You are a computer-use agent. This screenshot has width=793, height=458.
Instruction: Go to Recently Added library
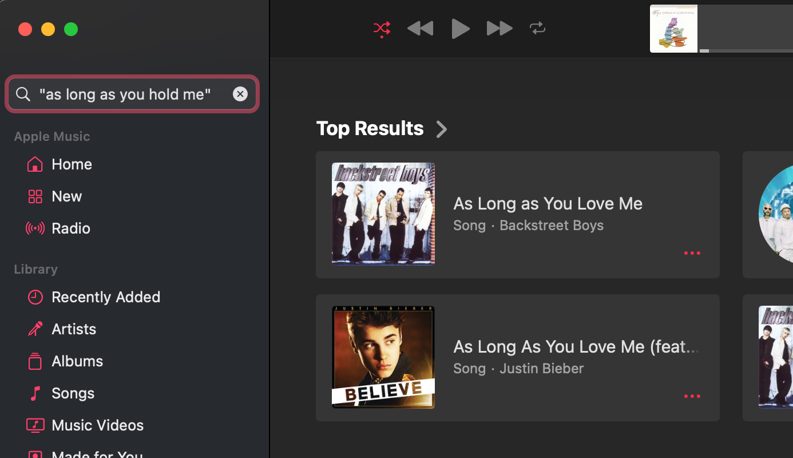pos(105,297)
